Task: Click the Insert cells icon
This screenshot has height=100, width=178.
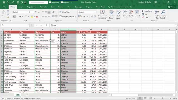Action: 125,12
